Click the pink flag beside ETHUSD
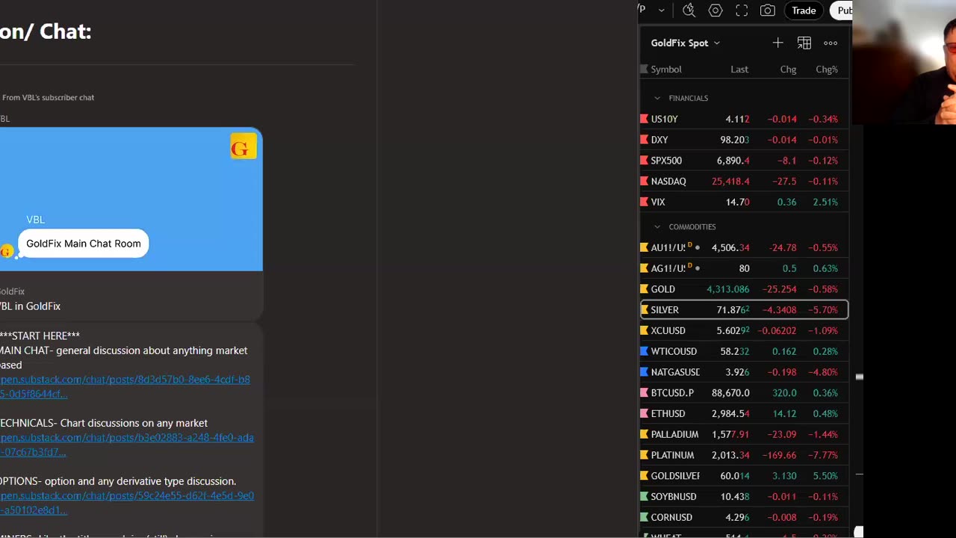This screenshot has height=538, width=956. pyautogui.click(x=644, y=413)
